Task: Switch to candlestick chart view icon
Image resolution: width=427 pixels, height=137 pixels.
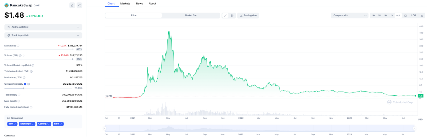Action: [232, 15]
